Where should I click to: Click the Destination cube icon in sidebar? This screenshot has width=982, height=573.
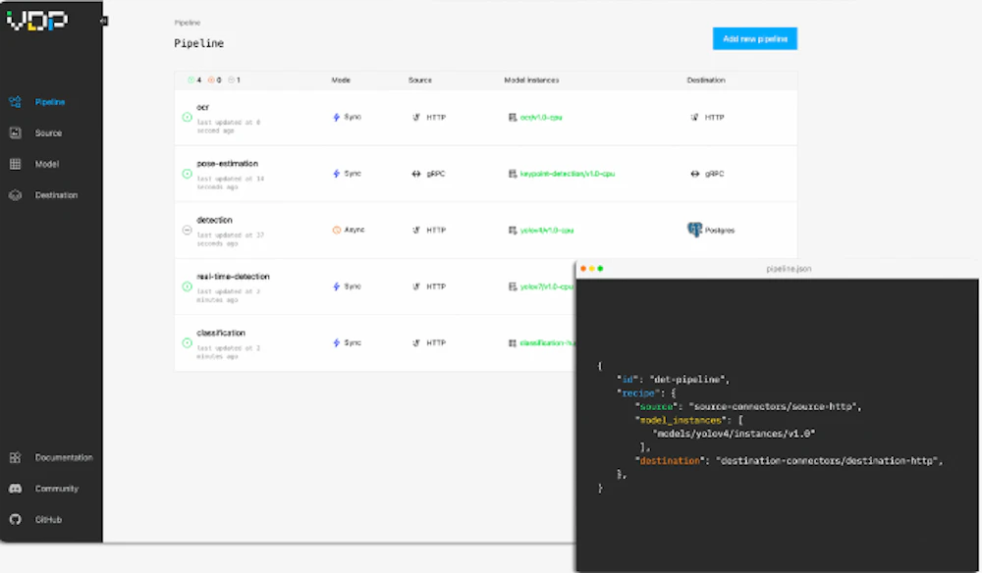tap(15, 195)
